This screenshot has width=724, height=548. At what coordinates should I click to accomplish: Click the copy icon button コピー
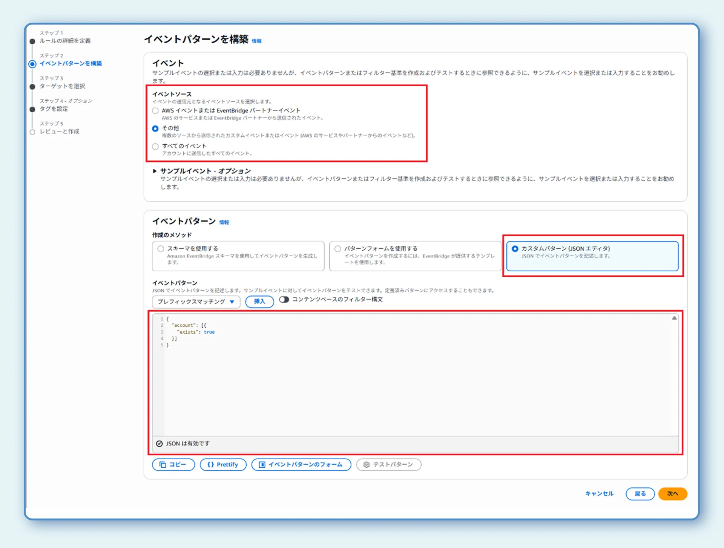tap(173, 464)
